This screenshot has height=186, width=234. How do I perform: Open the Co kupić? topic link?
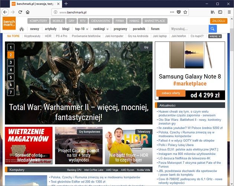pos(197,36)
